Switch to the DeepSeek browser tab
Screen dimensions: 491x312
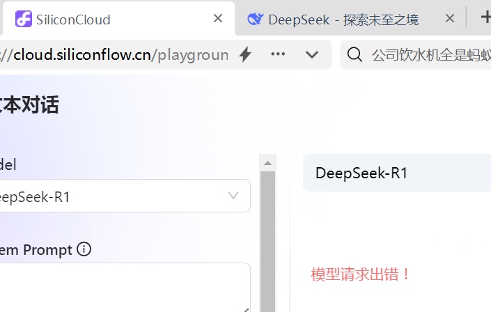[x=350, y=19]
